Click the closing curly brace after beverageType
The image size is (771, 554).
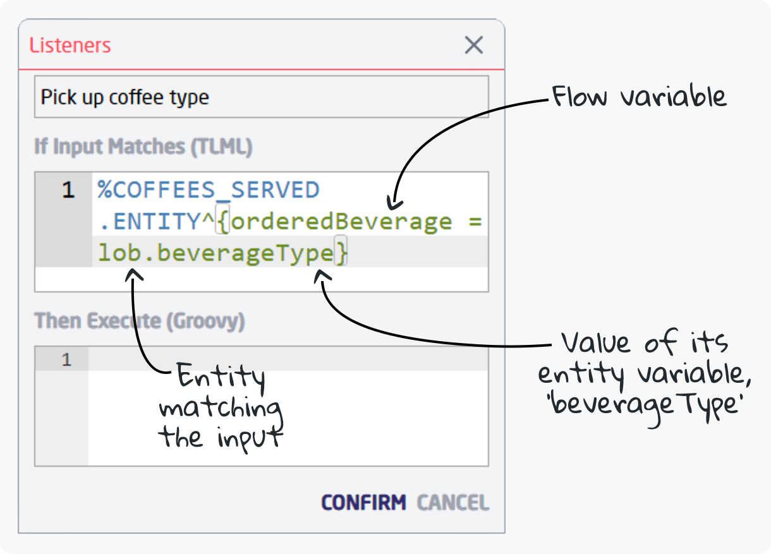click(341, 252)
